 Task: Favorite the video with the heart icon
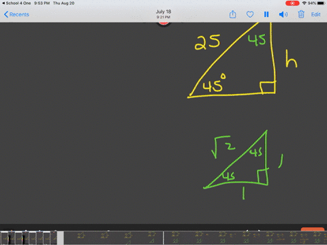click(250, 14)
